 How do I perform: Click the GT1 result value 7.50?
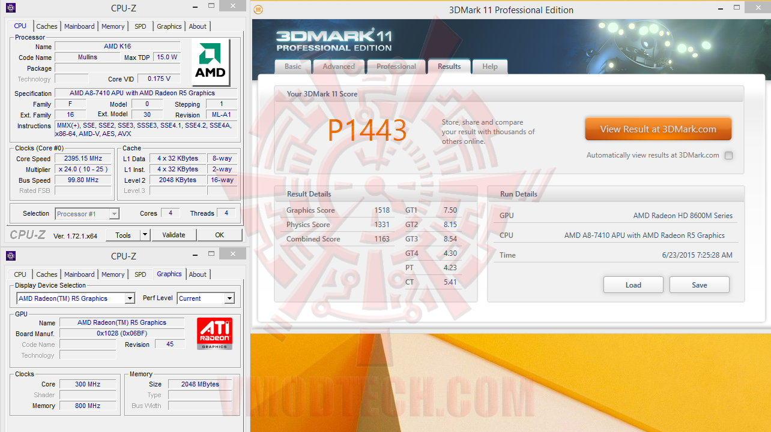pos(450,210)
